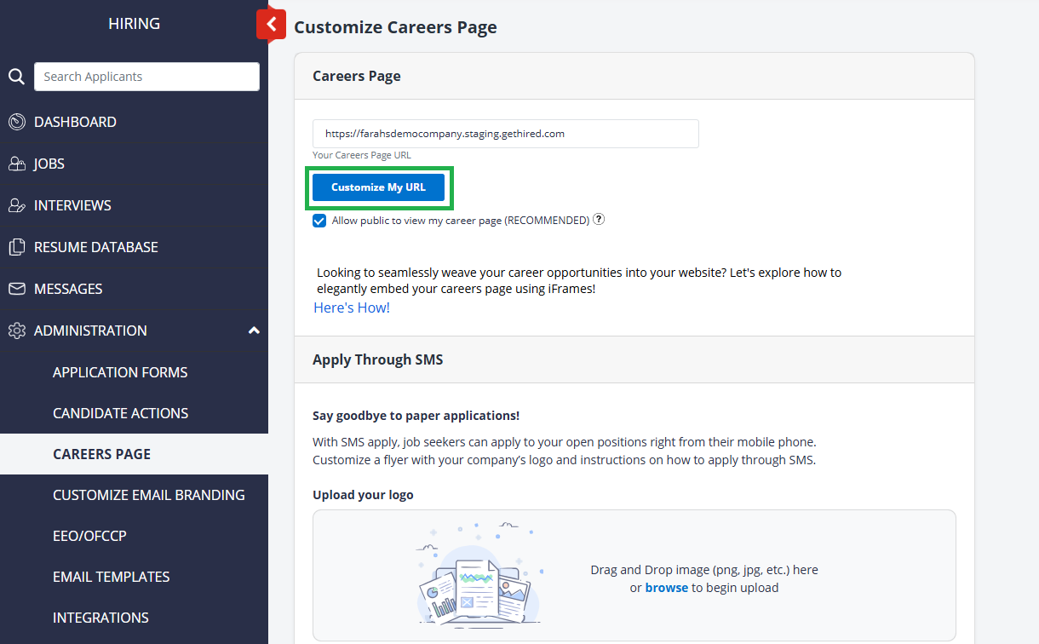The image size is (1039, 644).
Task: Open Application Forms in Administration
Action: pos(120,372)
